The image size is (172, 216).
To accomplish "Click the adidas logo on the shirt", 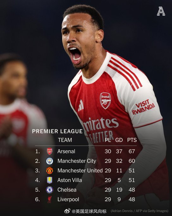I will [x=81, y=105].
